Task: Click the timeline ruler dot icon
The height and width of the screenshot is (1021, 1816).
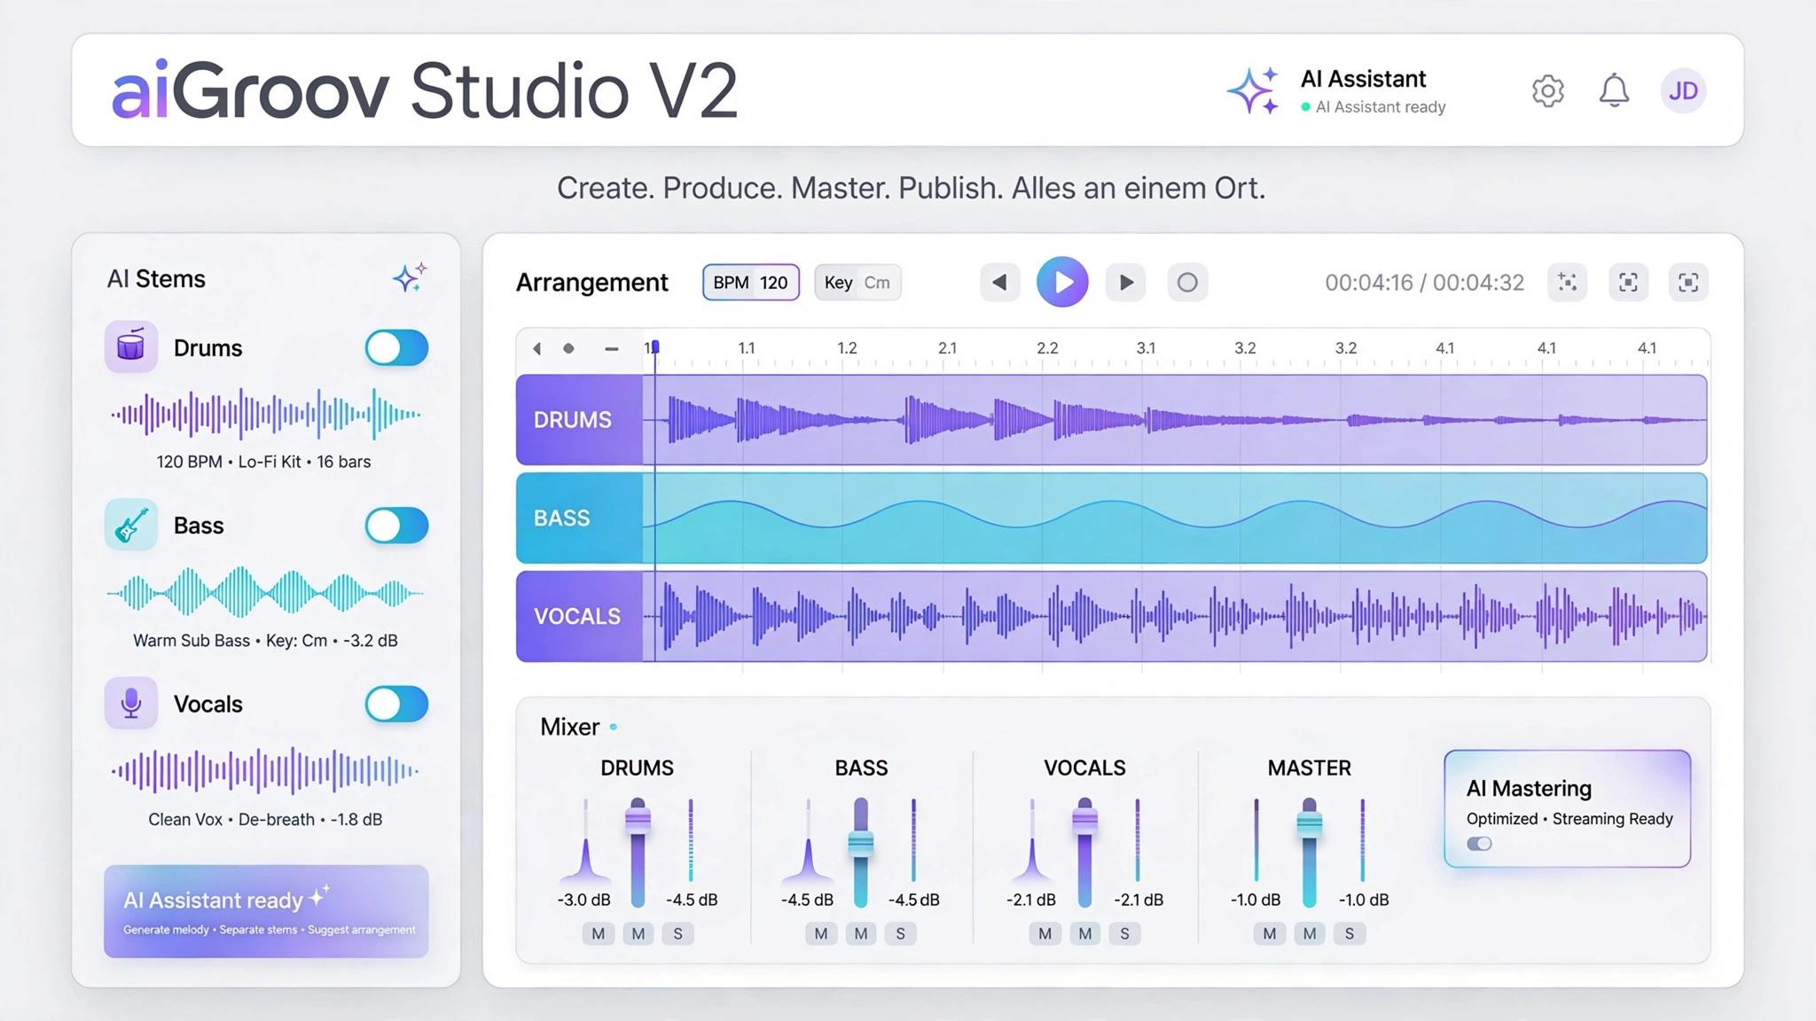Action: tap(568, 348)
